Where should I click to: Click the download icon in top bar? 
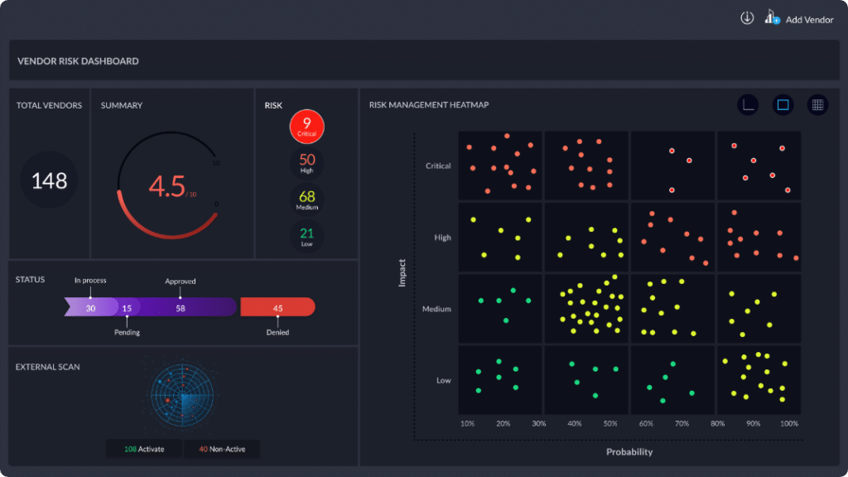click(x=747, y=18)
